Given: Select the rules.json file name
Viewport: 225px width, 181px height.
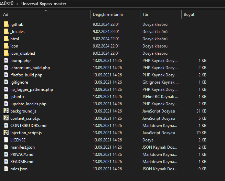Looking at the screenshot, I should click(x=19, y=169).
